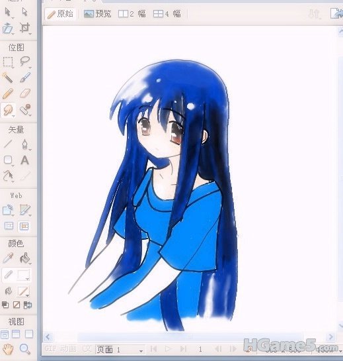This screenshot has width=343, height=361.
Task: Select the Marquee selection tool
Action: [x=8, y=62]
